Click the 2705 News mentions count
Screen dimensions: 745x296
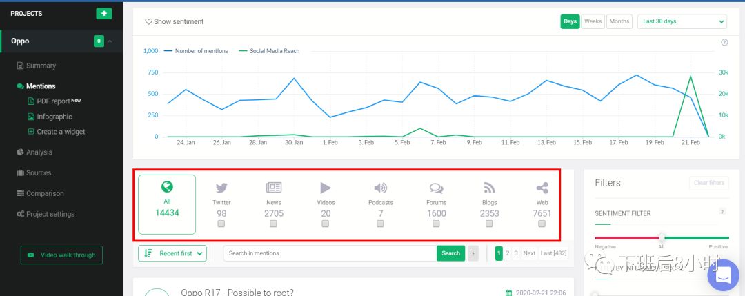click(x=274, y=213)
